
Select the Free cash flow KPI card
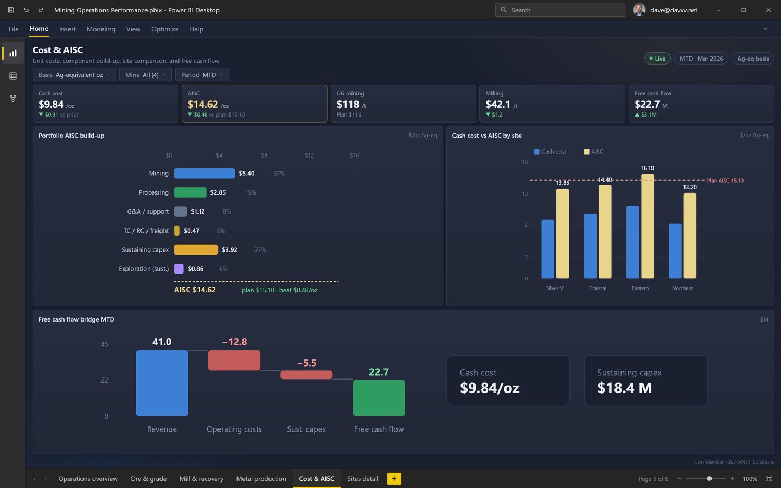[701, 104]
